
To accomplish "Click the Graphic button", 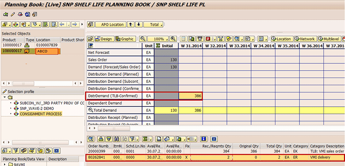I will point(126,39).
